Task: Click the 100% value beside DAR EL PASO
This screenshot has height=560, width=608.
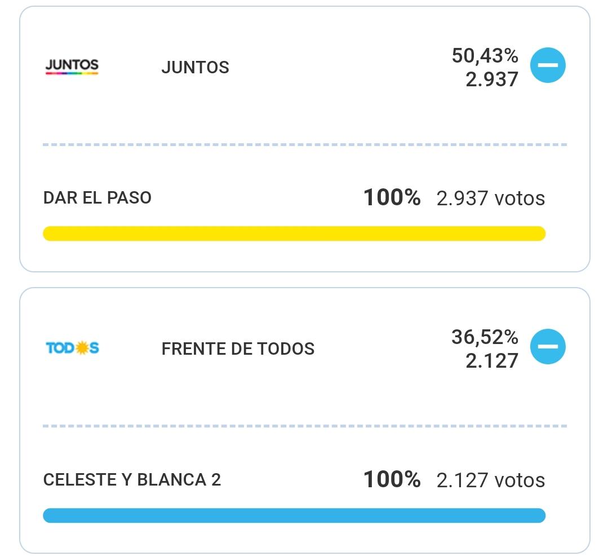Action: (x=392, y=198)
